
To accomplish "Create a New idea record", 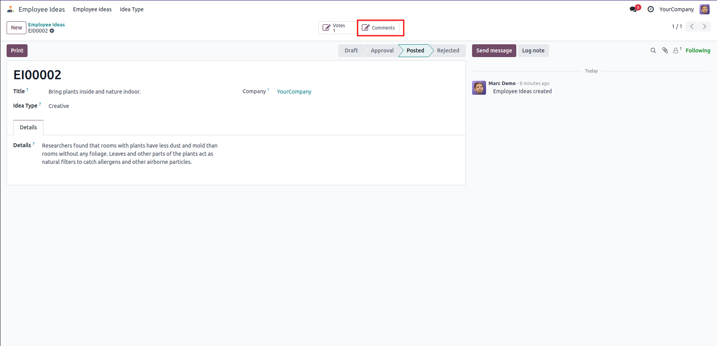I will pos(16,28).
